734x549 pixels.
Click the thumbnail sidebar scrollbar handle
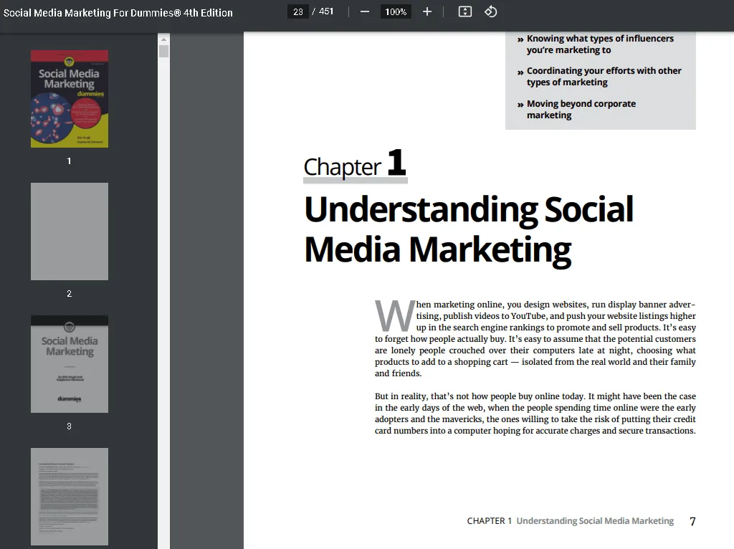click(x=163, y=51)
